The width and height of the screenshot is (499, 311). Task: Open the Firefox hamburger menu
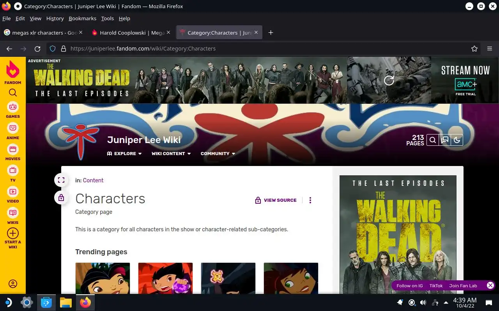490,49
